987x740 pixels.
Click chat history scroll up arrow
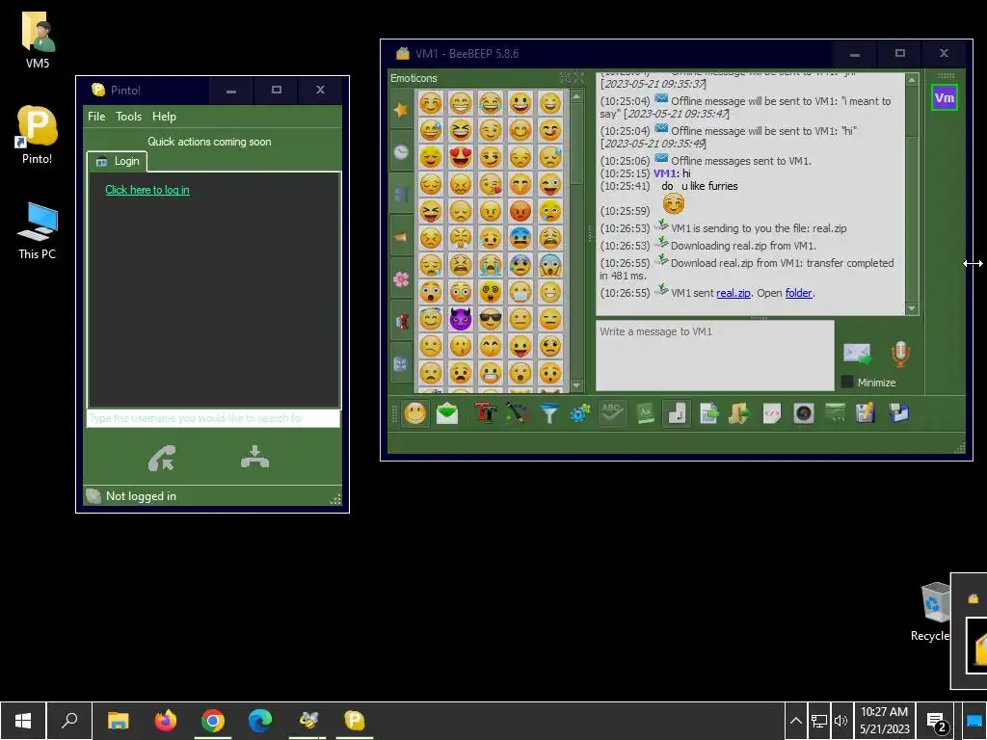(x=912, y=79)
